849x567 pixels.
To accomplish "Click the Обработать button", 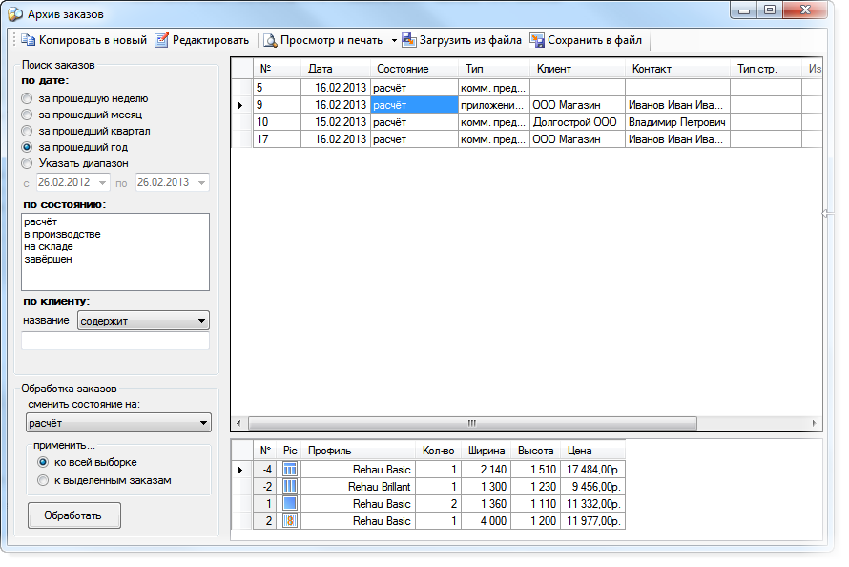I will click(74, 515).
